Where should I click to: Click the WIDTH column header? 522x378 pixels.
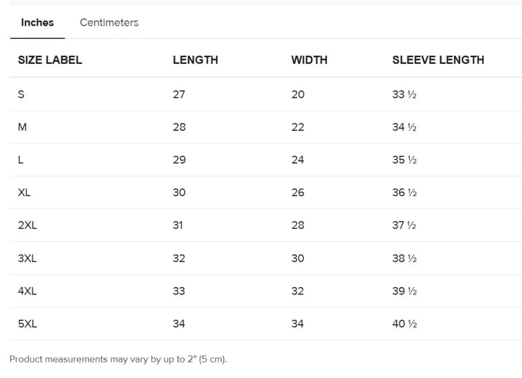[309, 60]
